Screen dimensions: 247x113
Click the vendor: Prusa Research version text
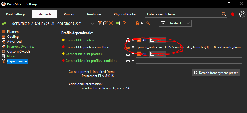click(106, 88)
